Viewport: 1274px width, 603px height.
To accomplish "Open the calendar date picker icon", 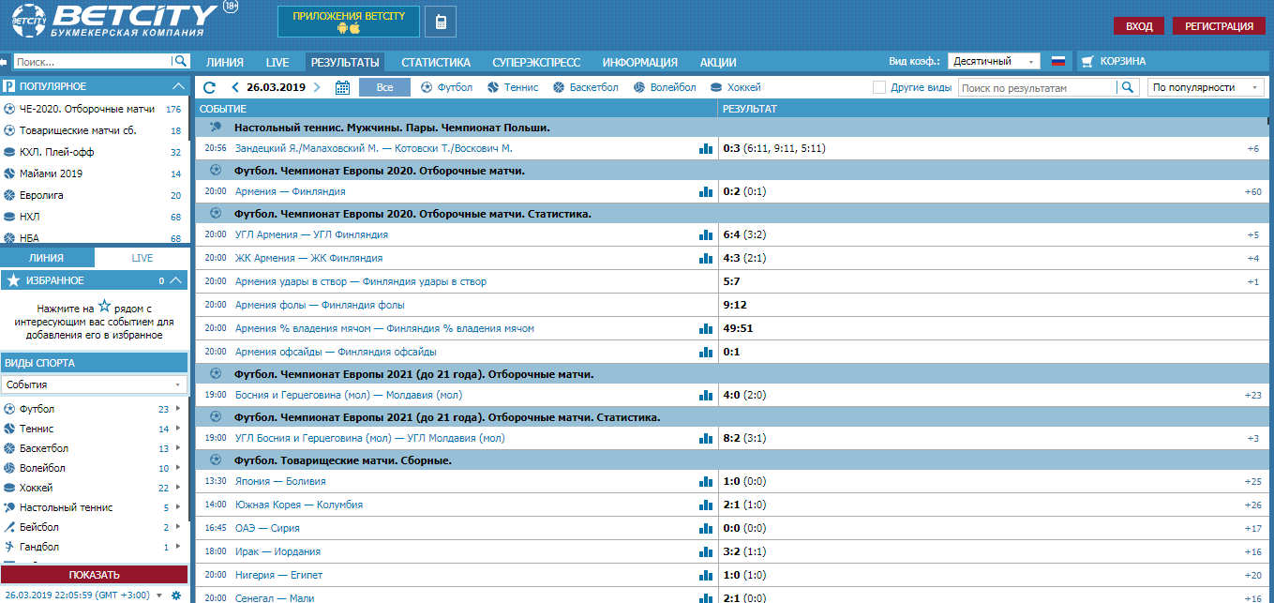I will point(342,87).
